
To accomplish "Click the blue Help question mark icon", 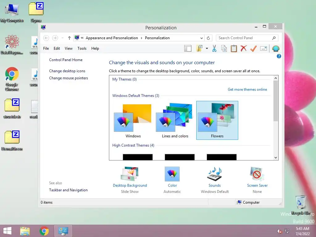I will (279, 56).
